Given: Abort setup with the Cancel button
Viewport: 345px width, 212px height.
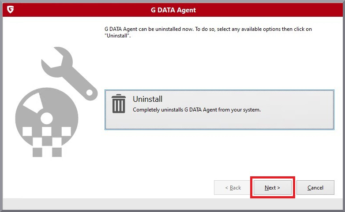Looking at the screenshot, I should [x=315, y=188].
